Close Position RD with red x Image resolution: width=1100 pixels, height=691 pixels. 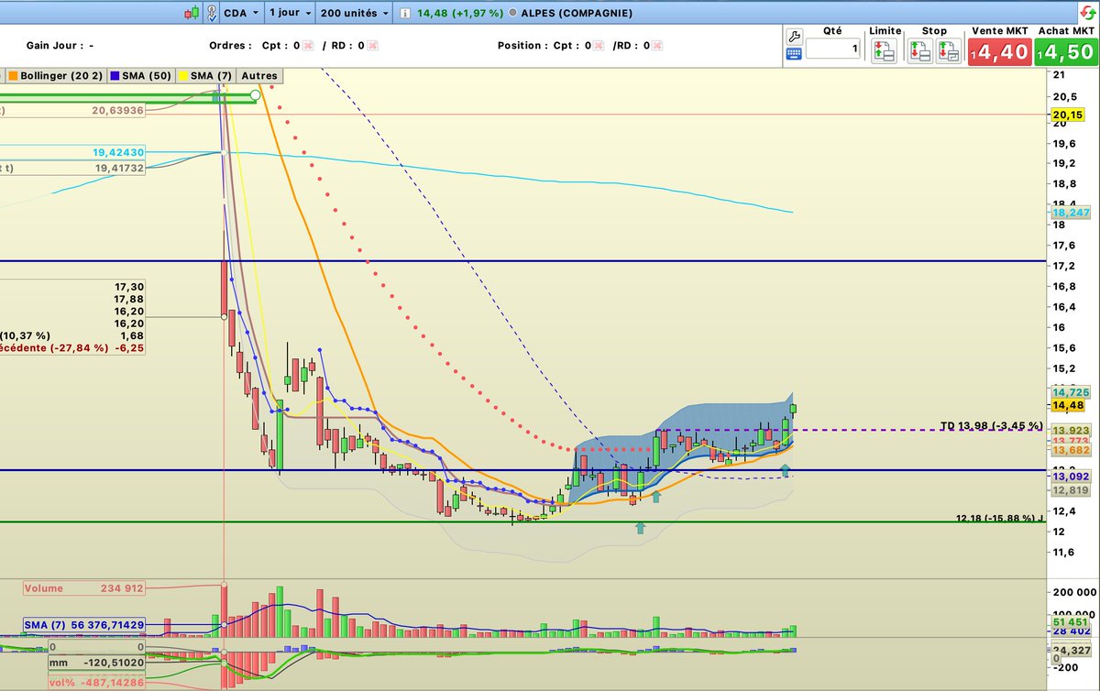[656, 45]
